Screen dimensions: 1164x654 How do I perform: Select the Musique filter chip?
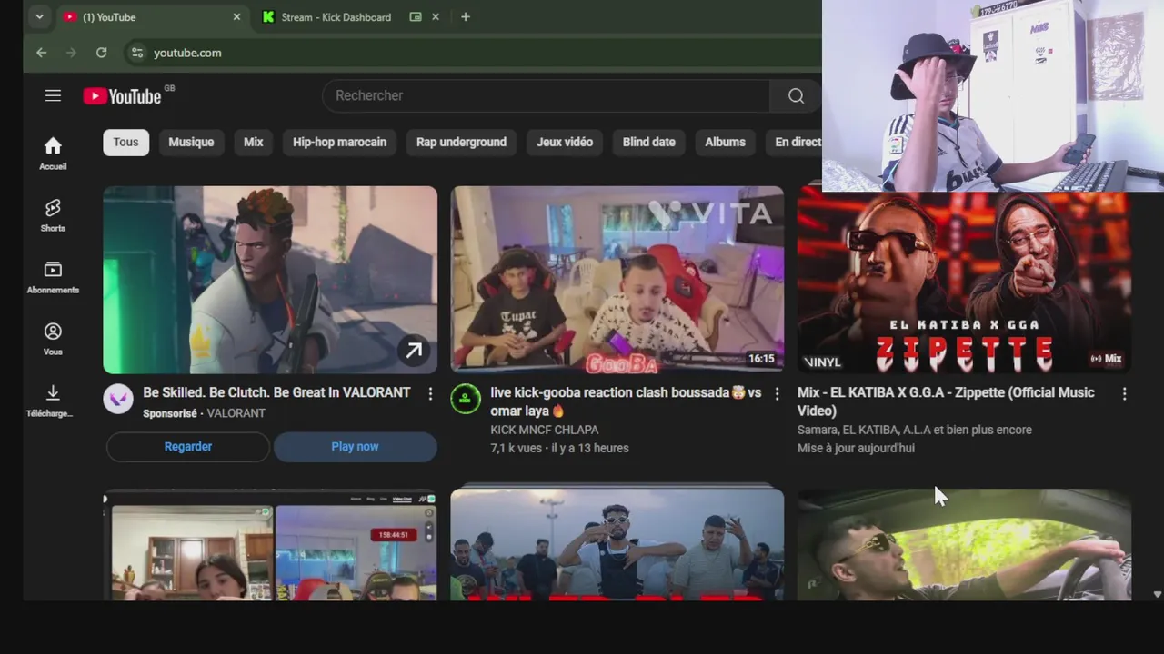[x=191, y=142]
